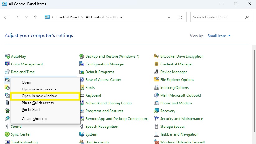This screenshot has width=256, height=144.
Task: Click the Sound speaker icon
Action: (7, 126)
